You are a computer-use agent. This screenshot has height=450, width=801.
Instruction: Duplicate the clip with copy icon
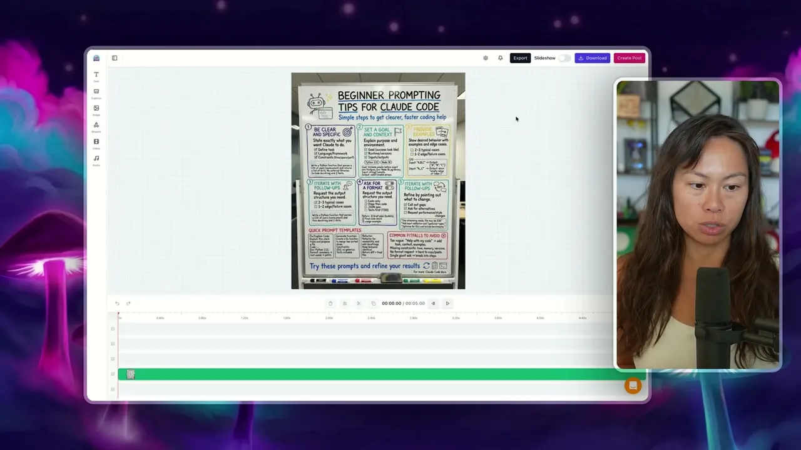click(373, 304)
